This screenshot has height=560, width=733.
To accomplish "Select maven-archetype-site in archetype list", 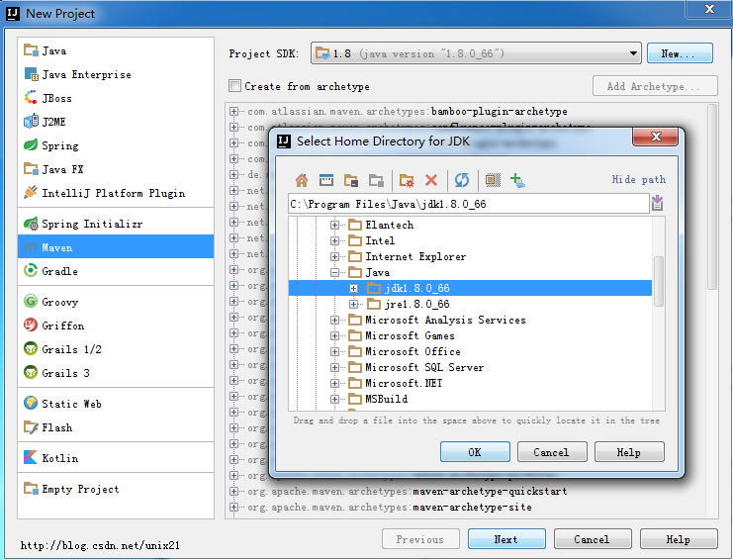I will 391,508.
